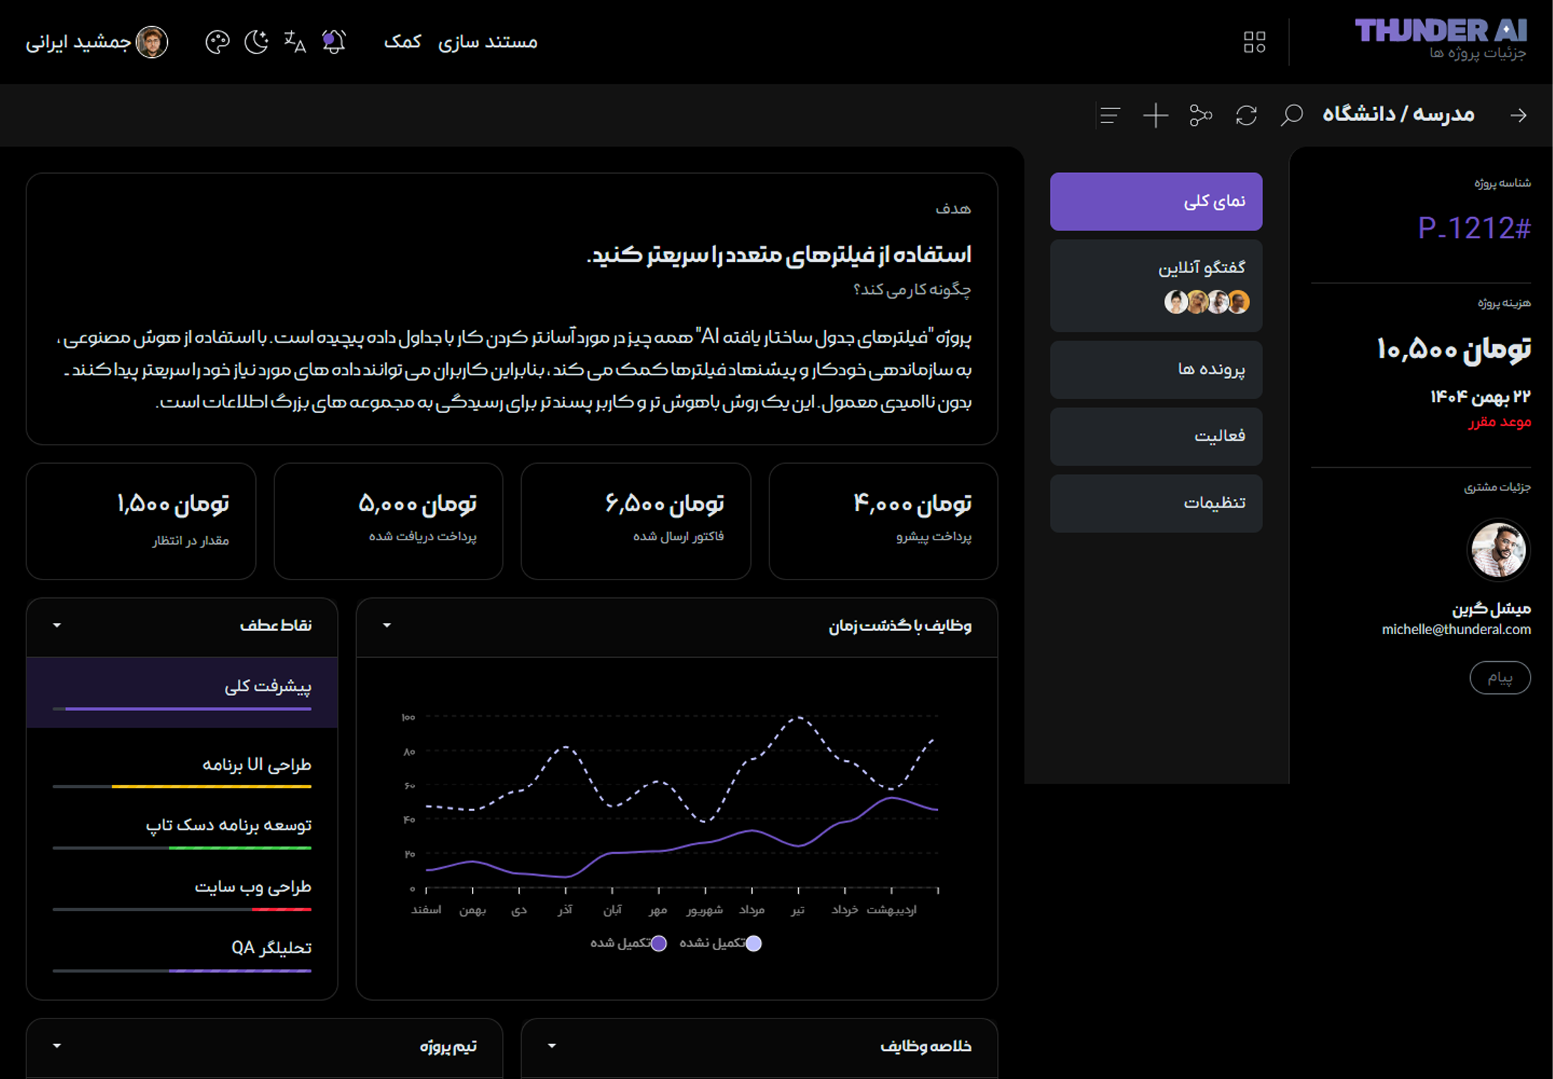The image size is (1553, 1079).
Task: Expand the وظایف با گذشت زمان dropdown
Action: pyautogui.click(x=387, y=626)
